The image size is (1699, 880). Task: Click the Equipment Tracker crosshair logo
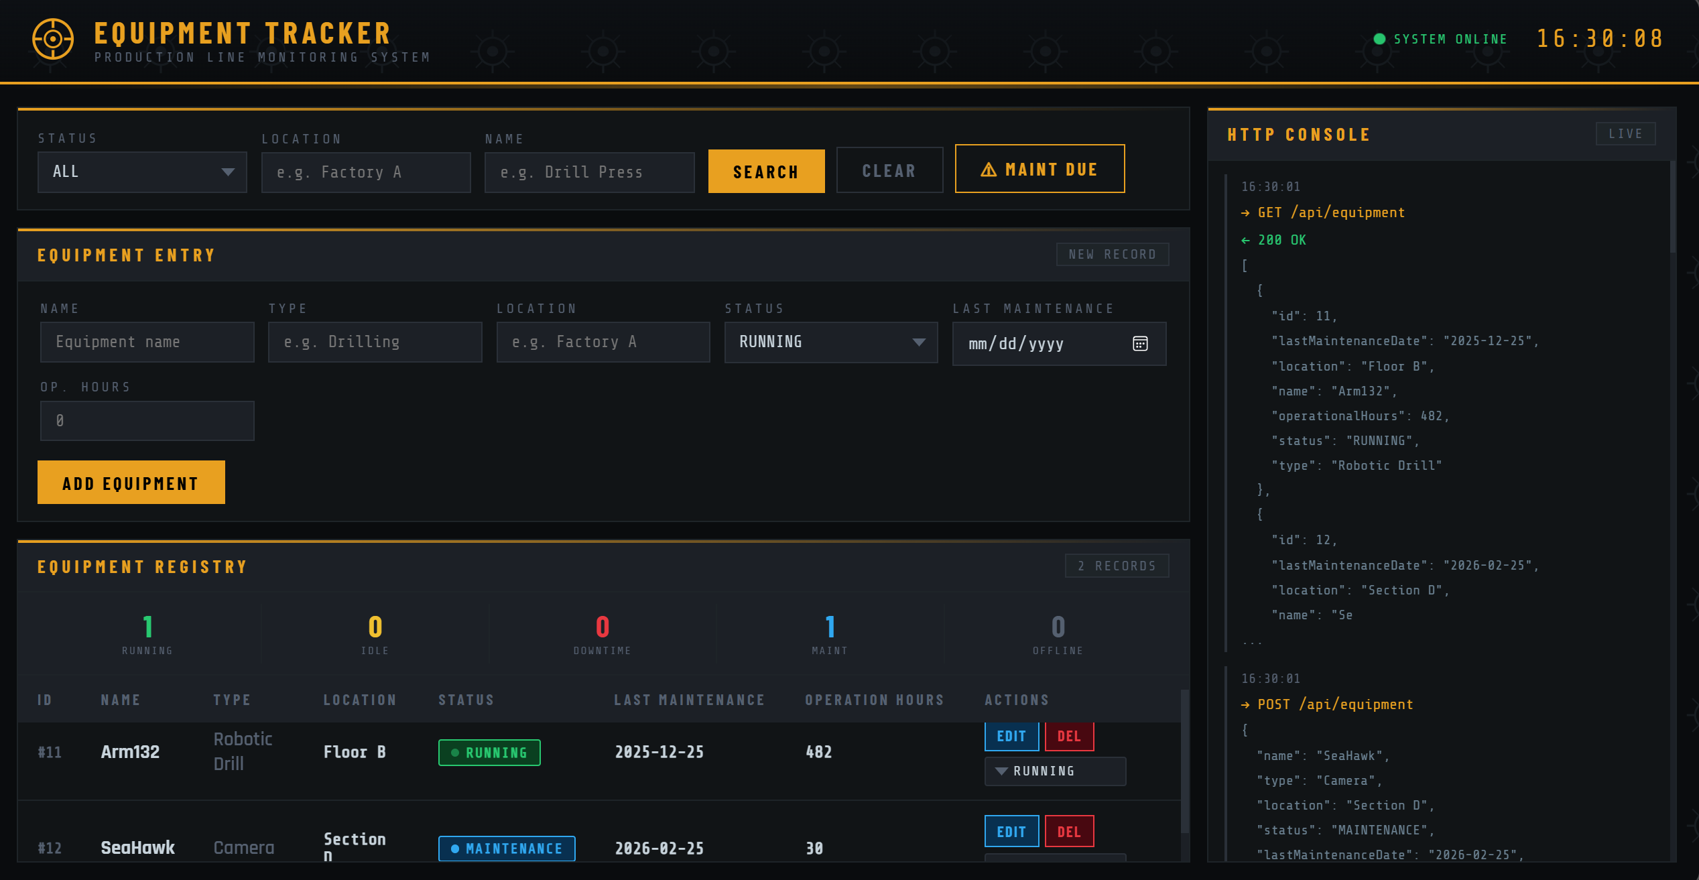pyautogui.click(x=53, y=40)
